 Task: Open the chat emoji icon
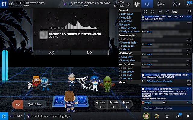point(153,12)
